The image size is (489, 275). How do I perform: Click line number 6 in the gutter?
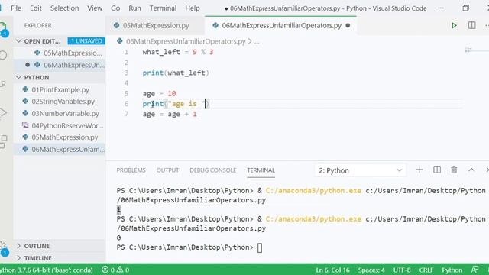point(126,104)
